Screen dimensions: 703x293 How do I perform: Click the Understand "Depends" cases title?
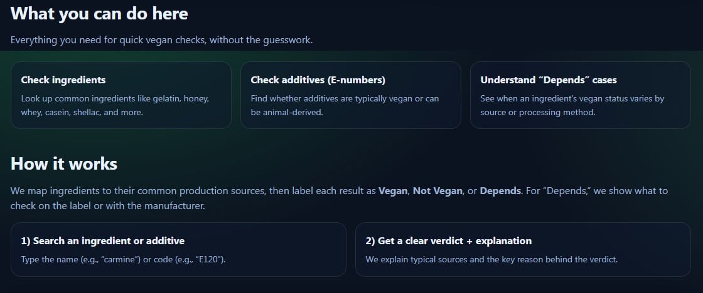pos(548,80)
